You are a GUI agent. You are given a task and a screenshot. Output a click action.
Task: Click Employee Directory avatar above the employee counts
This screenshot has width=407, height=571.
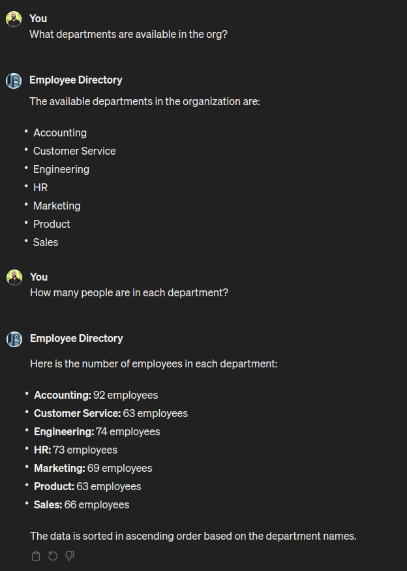(14, 339)
